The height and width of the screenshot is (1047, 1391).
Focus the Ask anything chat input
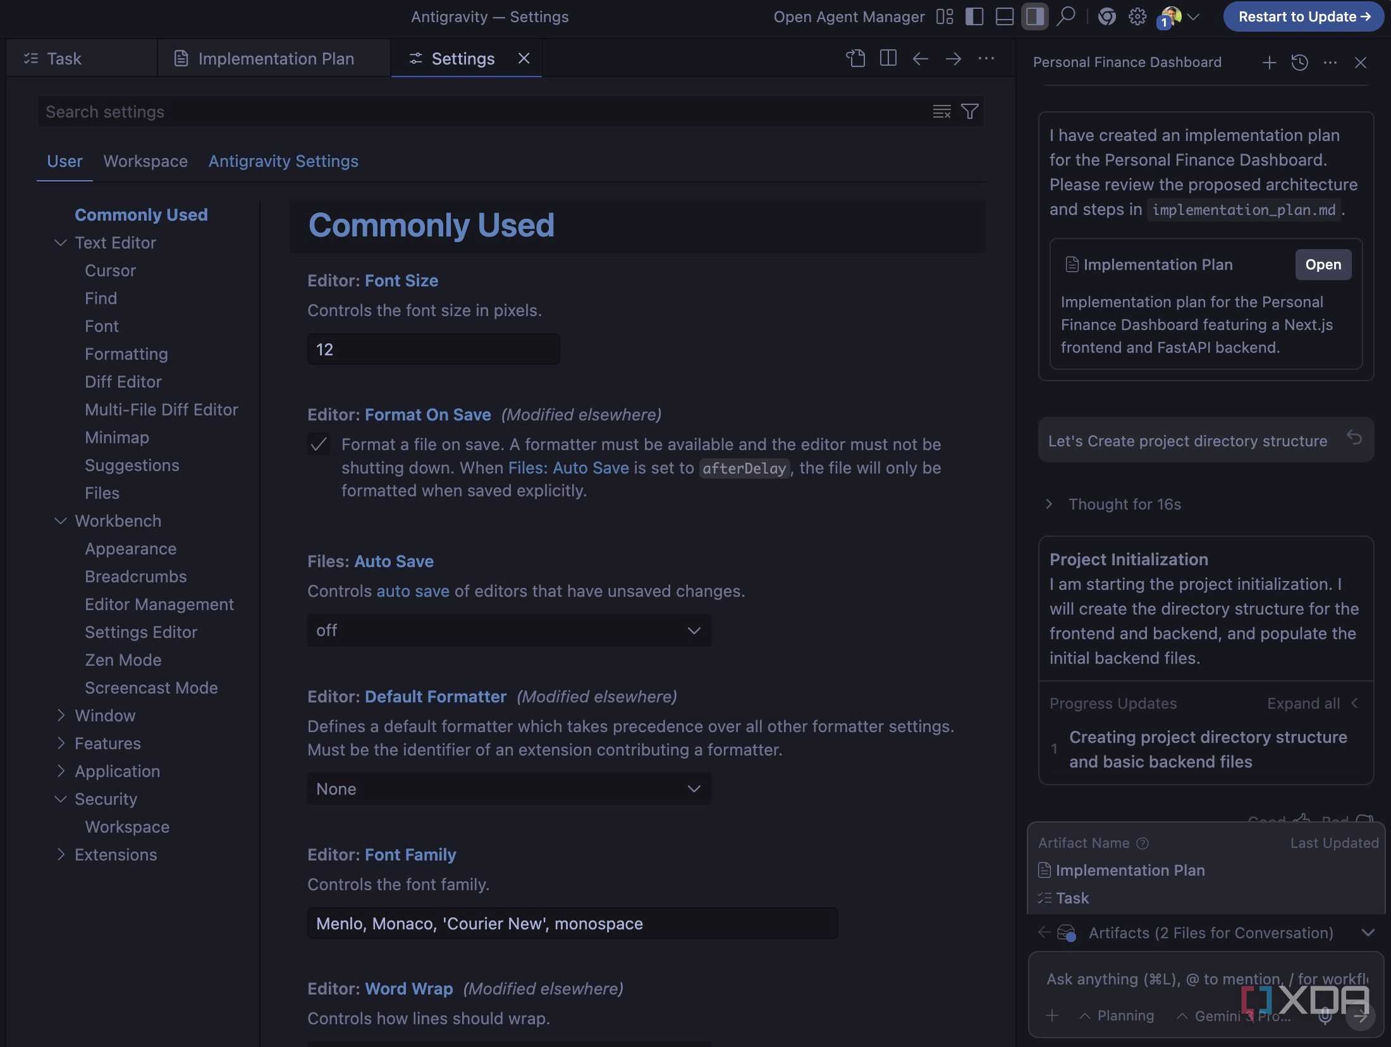(1206, 979)
